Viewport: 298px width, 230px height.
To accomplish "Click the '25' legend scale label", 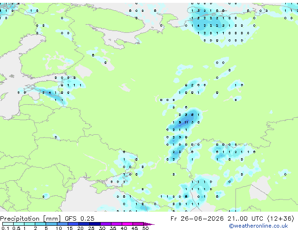I will pos(91,228).
